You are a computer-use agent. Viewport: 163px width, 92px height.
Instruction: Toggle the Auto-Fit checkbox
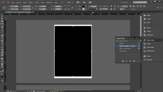(x=130, y=9)
